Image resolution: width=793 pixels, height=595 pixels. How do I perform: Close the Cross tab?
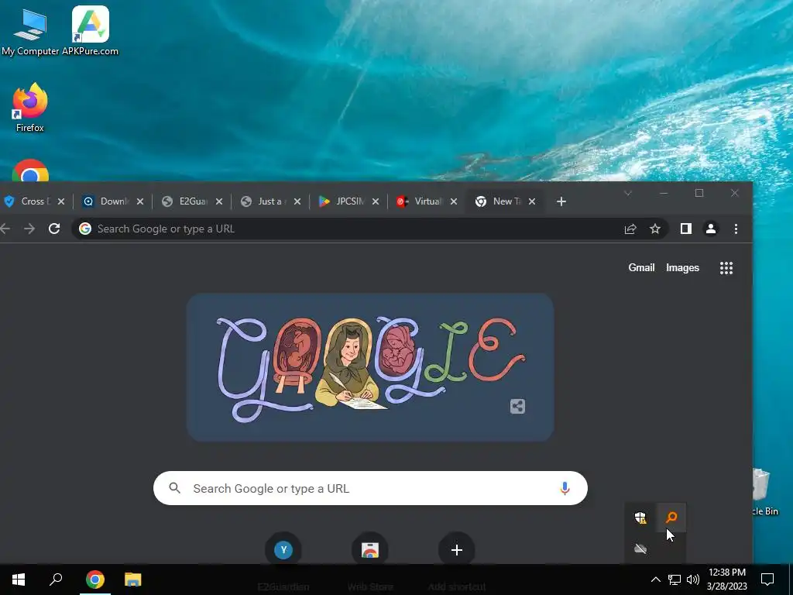pyautogui.click(x=61, y=201)
